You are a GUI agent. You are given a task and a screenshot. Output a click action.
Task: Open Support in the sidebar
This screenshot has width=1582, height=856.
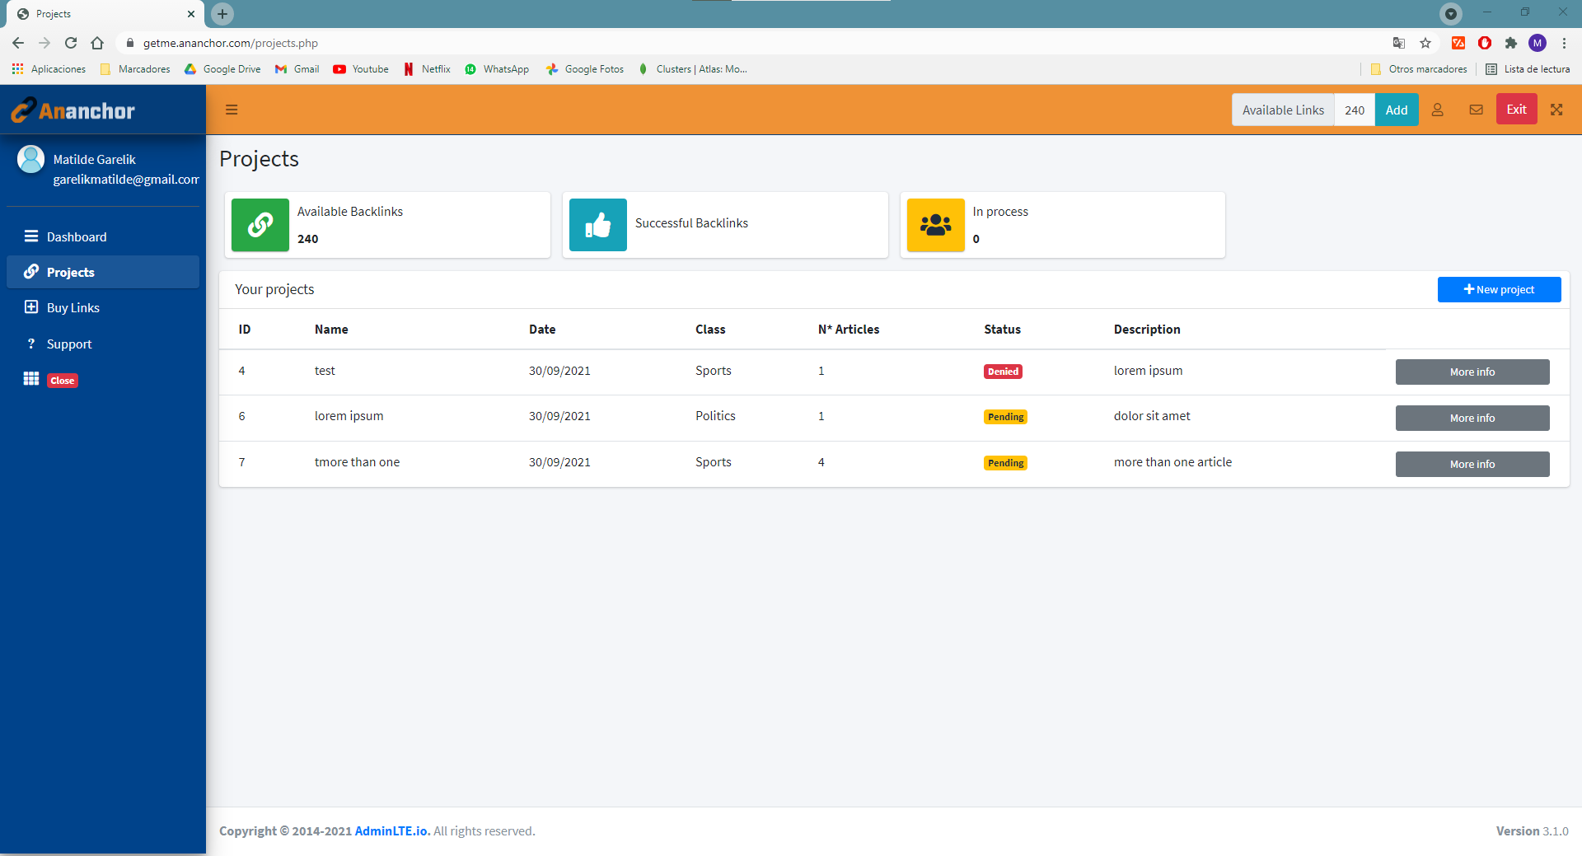pyautogui.click(x=103, y=344)
